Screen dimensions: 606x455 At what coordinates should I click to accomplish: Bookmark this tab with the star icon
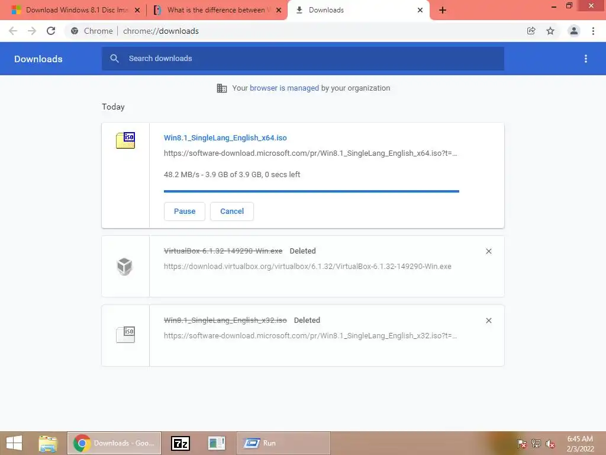pyautogui.click(x=550, y=31)
